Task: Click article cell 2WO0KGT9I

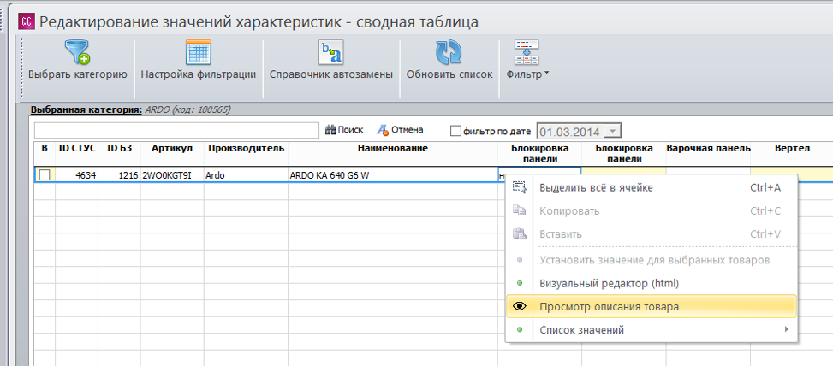Action: click(172, 174)
